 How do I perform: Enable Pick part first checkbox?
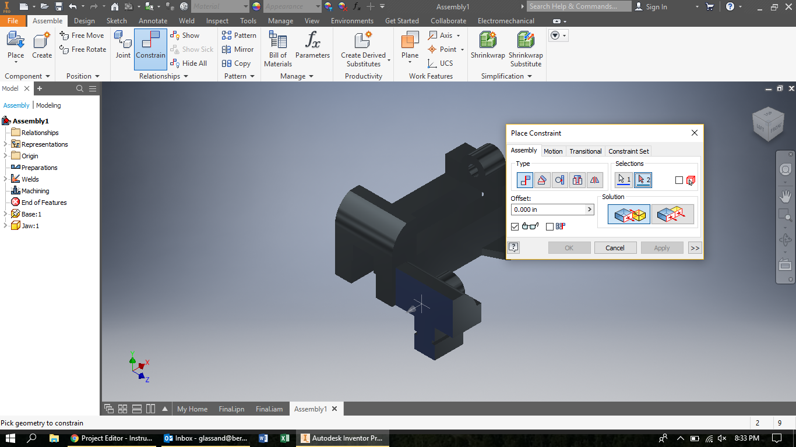point(679,180)
